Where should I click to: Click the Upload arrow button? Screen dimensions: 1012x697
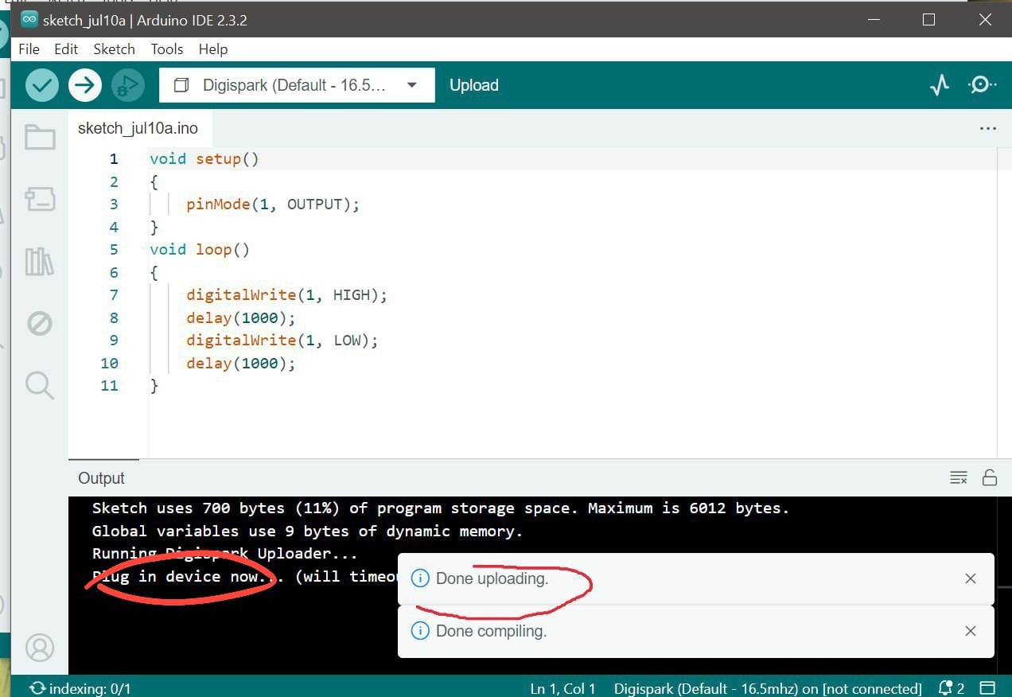click(84, 85)
